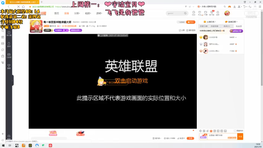Select the 直播 navigation item
Image resolution: width=263 pixels, height=148 pixels.
tap(67, 13)
